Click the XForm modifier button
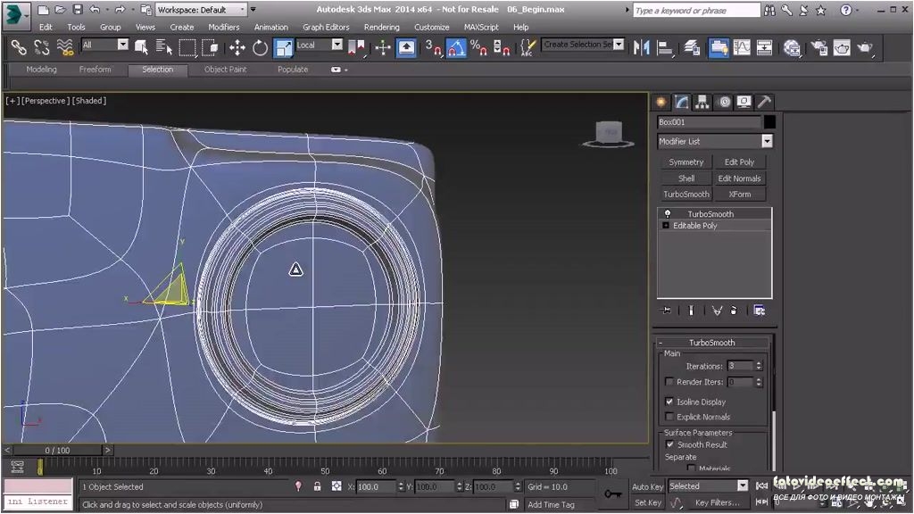Image resolution: width=914 pixels, height=514 pixels. click(x=739, y=194)
